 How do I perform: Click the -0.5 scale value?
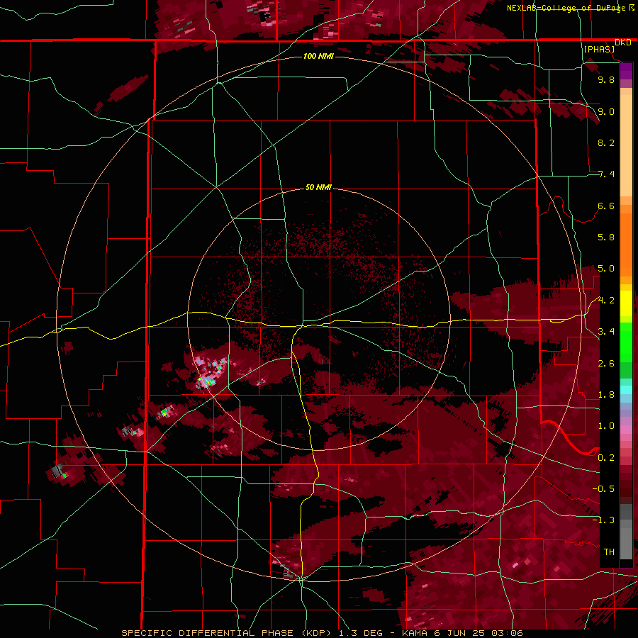[603, 489]
